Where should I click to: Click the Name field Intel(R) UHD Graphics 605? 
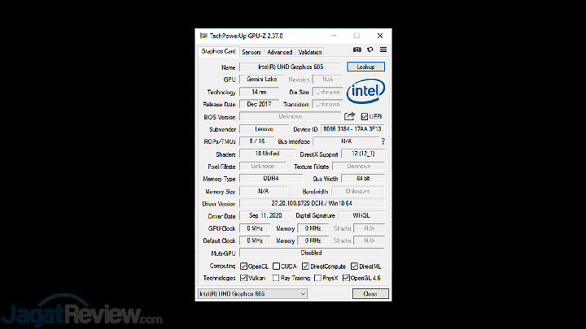coord(291,67)
